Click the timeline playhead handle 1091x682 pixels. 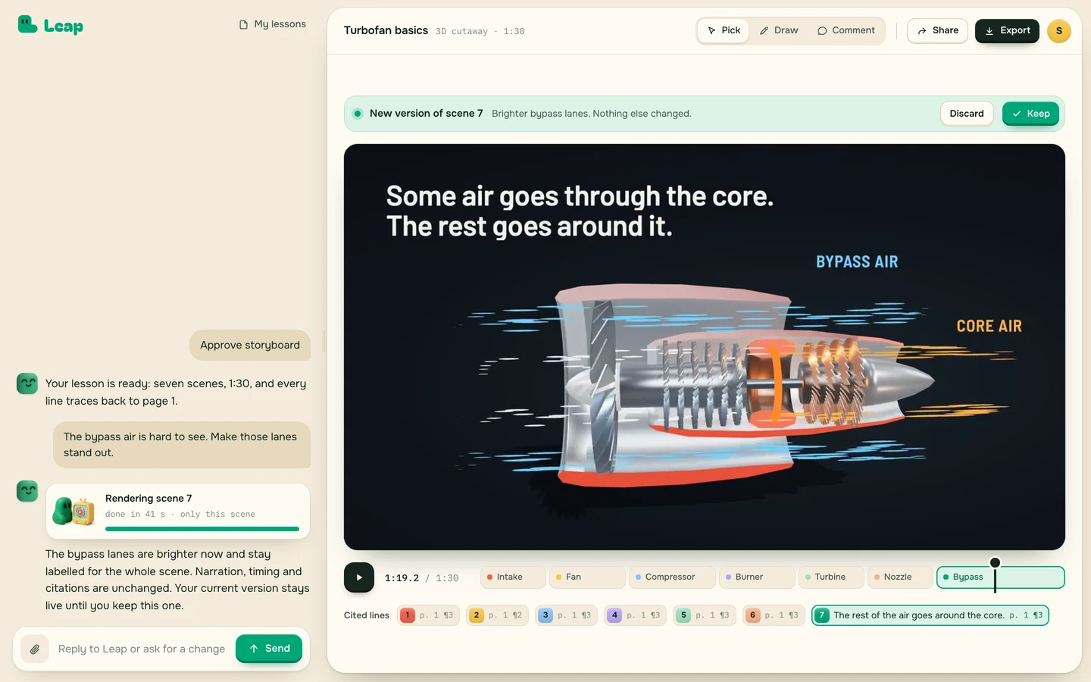995,562
